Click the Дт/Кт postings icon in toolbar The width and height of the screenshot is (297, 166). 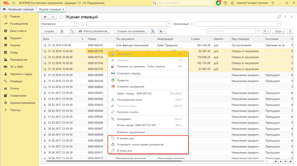72,31
